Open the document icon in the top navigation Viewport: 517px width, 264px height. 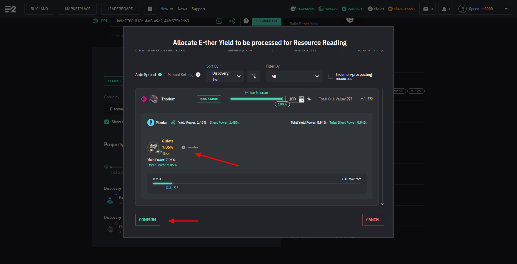(150, 9)
